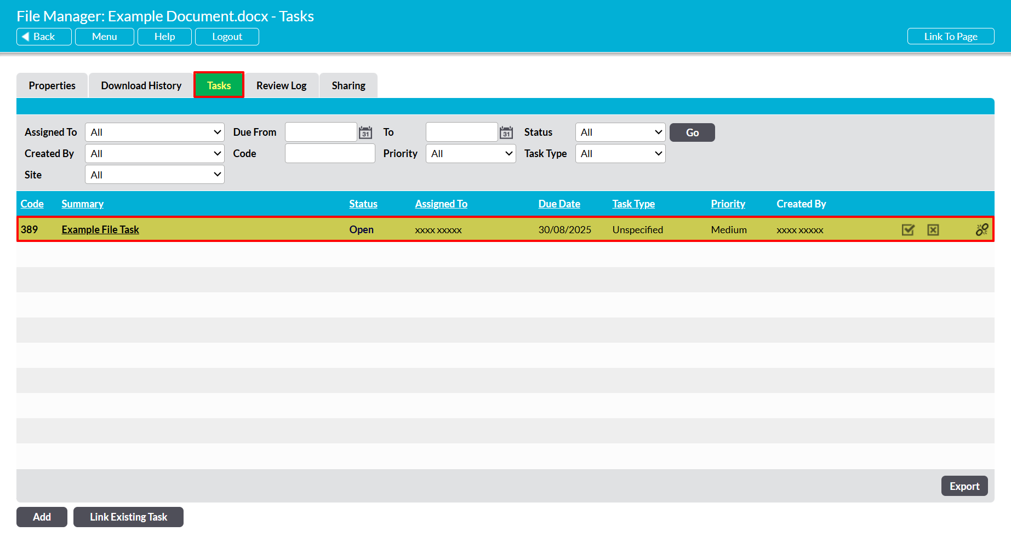1011x537 pixels.
Task: Switch to the Download History tab
Action: pyautogui.click(x=141, y=86)
